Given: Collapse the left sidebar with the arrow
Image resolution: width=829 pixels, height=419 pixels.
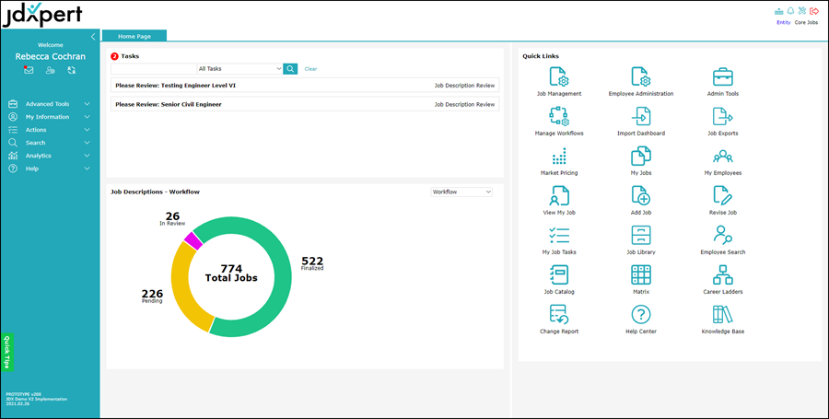Looking at the screenshot, I should (93, 37).
